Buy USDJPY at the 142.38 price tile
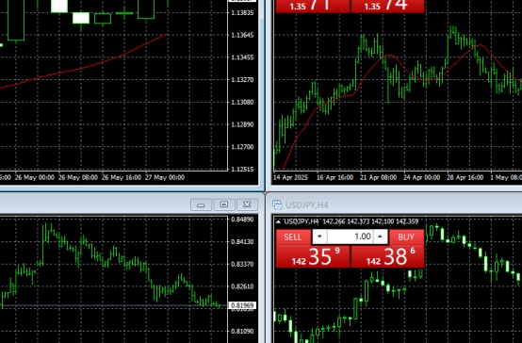Image resolution: width=522 pixels, height=343 pixels. click(x=387, y=256)
